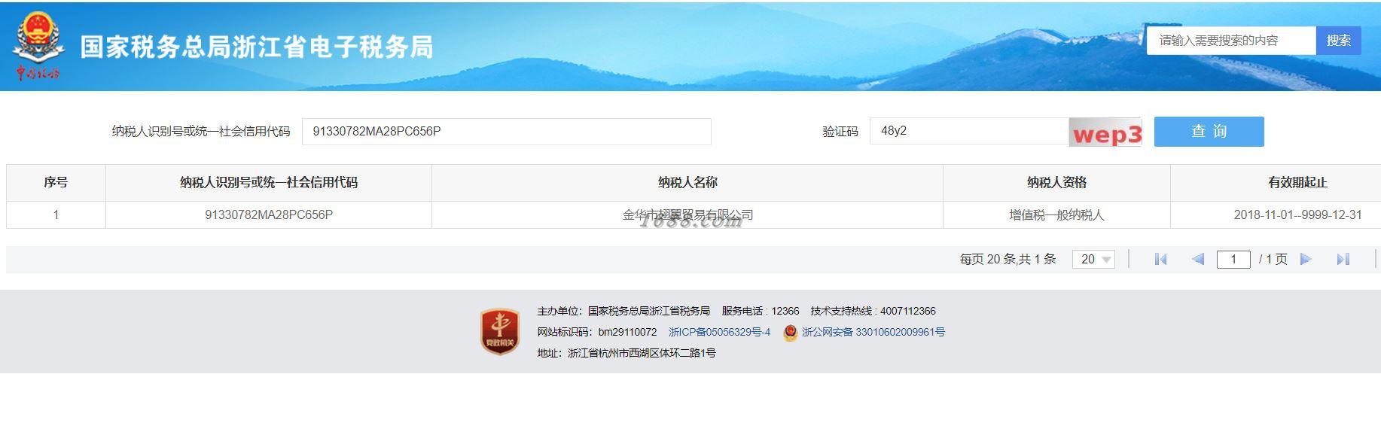The image size is (1381, 438).
Task: Go to first page of results
Action: [x=1160, y=260]
